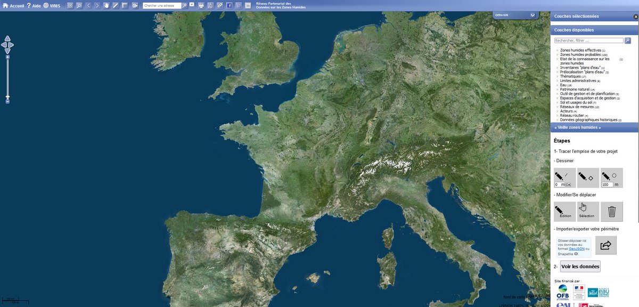Click the Rechercher, filtrer layer field
This screenshot has width=639, height=307.
(x=588, y=41)
